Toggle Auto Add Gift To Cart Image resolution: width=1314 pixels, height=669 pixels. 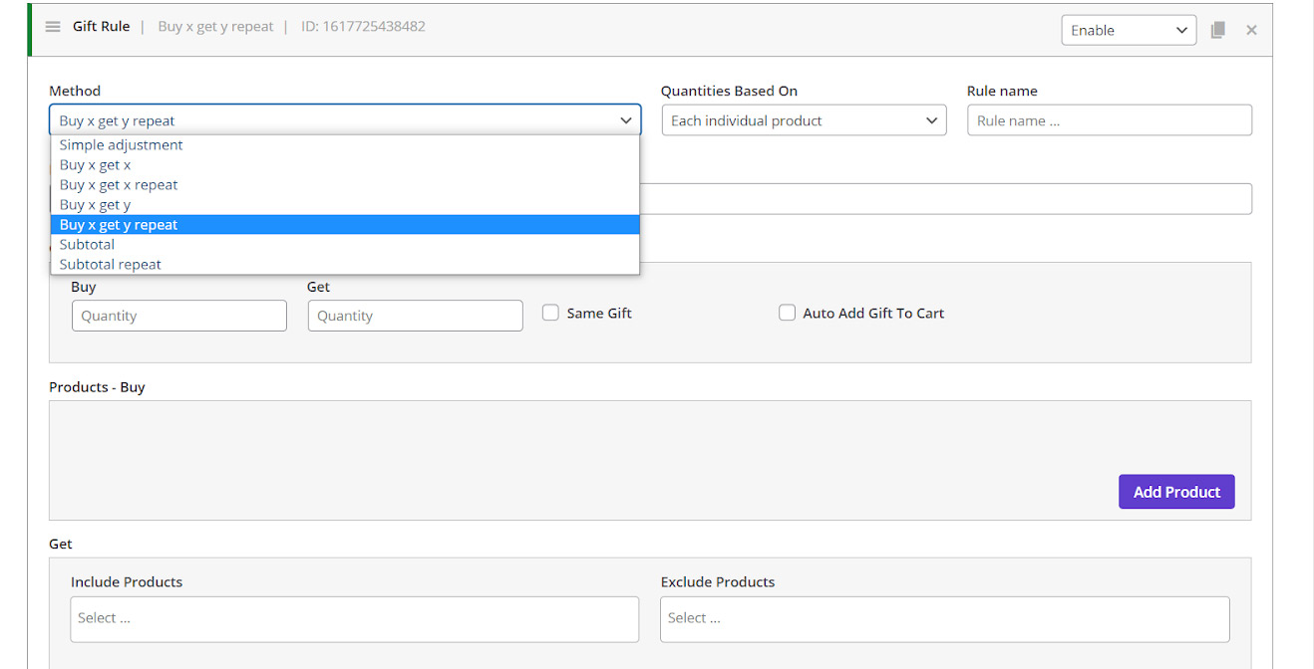(787, 313)
